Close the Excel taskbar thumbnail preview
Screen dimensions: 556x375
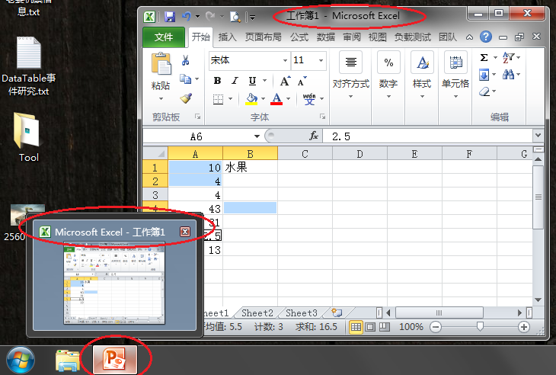[x=185, y=232]
